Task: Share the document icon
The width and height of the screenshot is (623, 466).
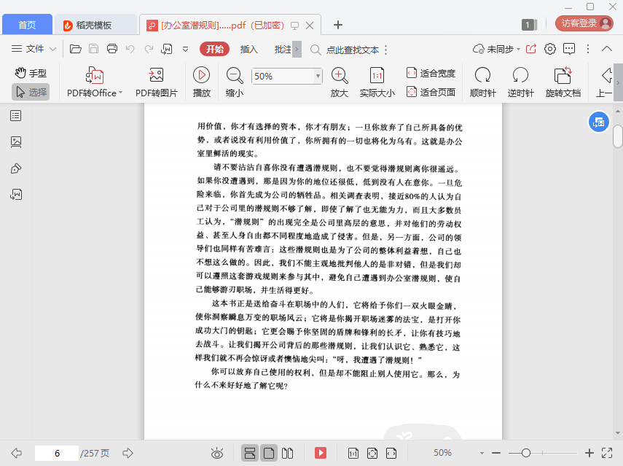Action: tap(530, 49)
